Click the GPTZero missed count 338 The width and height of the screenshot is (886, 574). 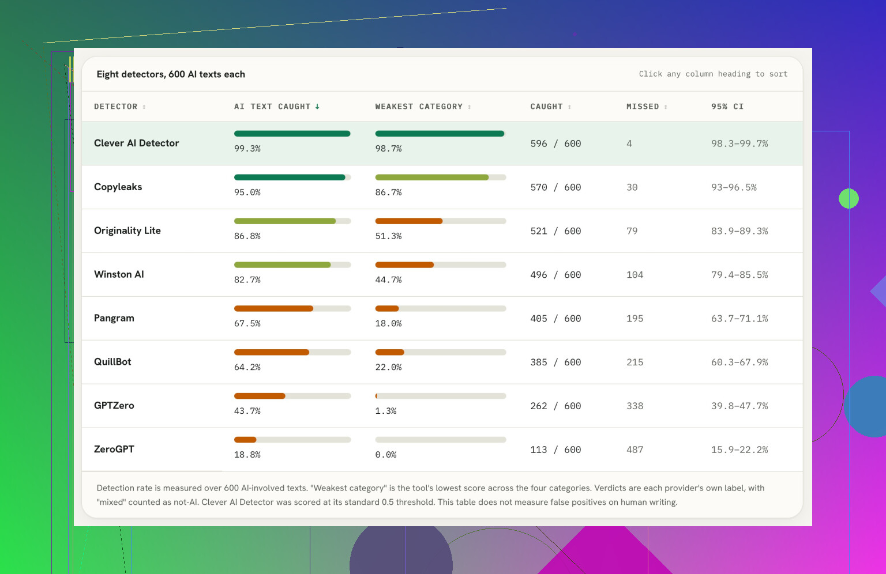pos(635,406)
